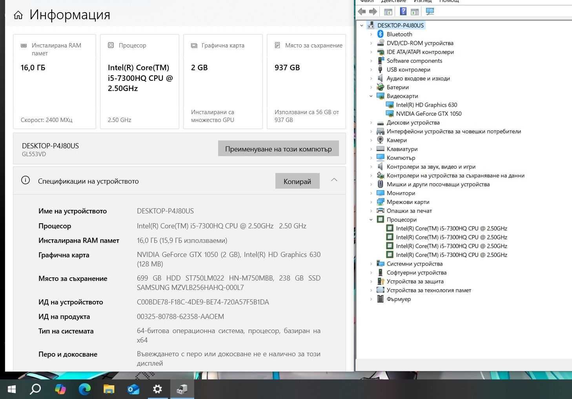The width and height of the screenshot is (572, 399).
Task: Toggle the action pane icon in Device Manager toolbar
Action: 415,12
